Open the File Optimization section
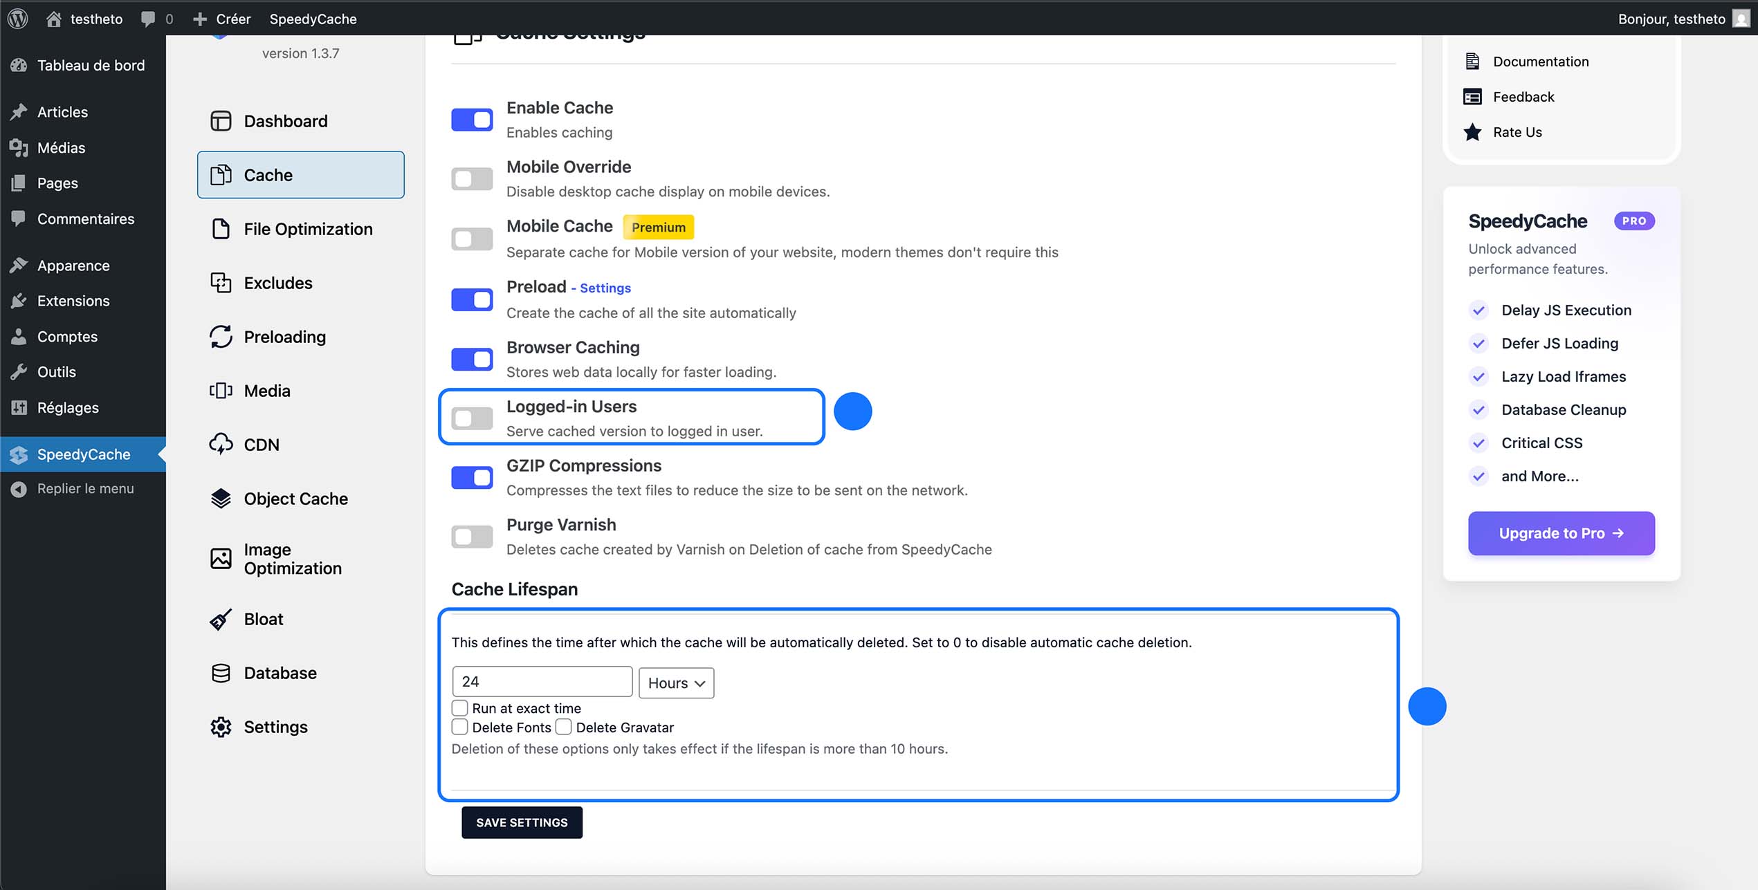The width and height of the screenshot is (1758, 890). point(309,229)
